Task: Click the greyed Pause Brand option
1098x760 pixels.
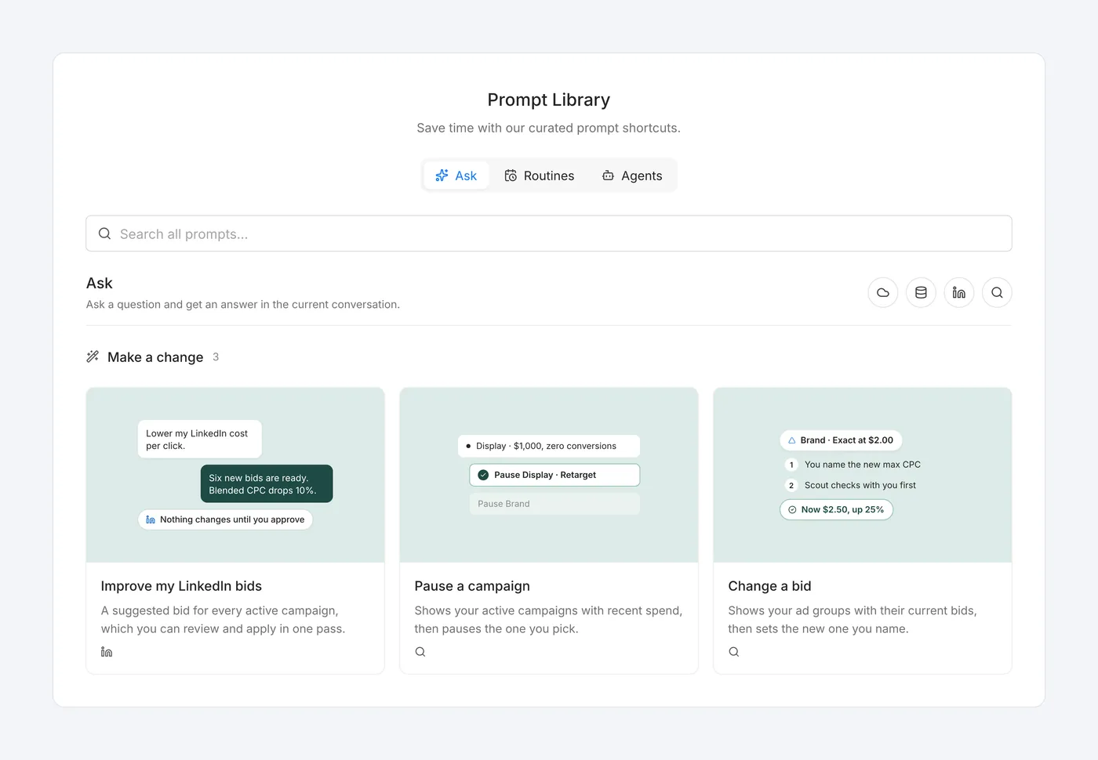Action: coord(554,504)
